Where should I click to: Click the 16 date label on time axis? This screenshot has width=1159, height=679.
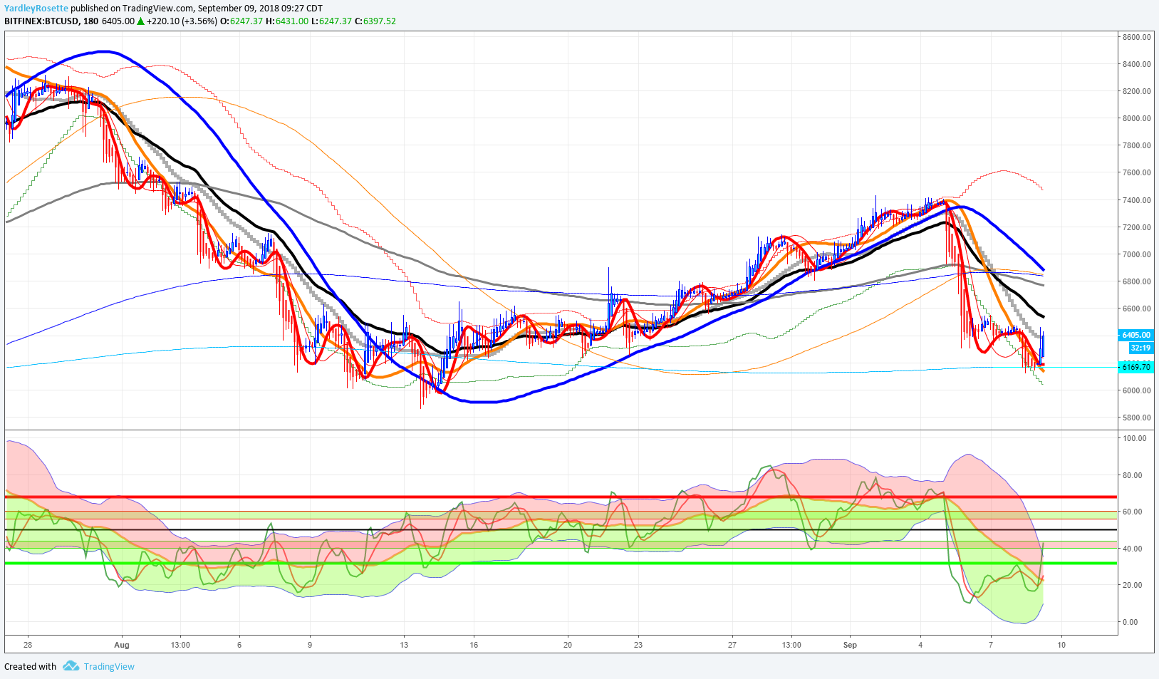pyautogui.click(x=474, y=645)
